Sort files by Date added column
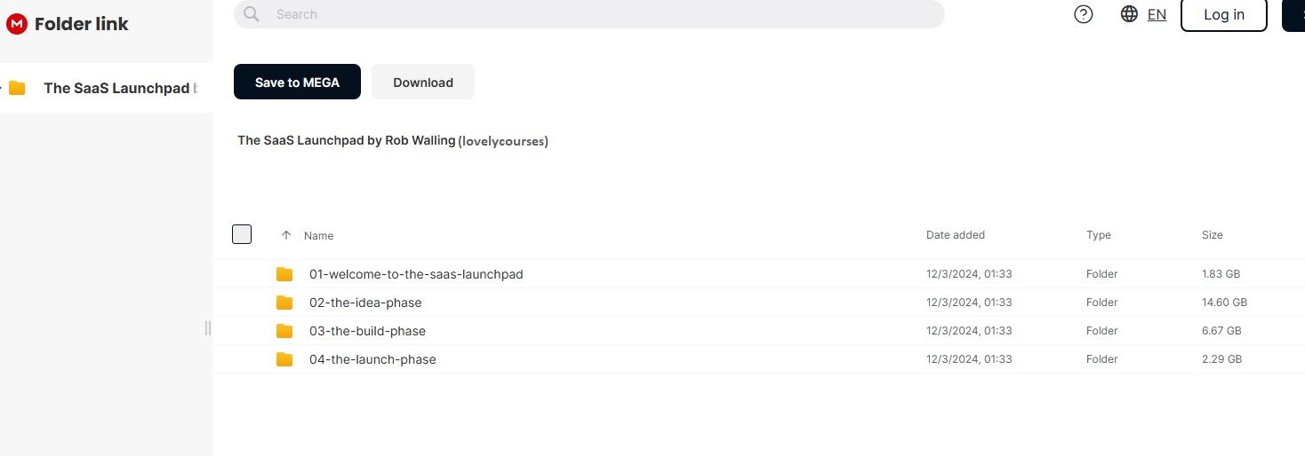This screenshot has width=1305, height=456. [x=955, y=235]
